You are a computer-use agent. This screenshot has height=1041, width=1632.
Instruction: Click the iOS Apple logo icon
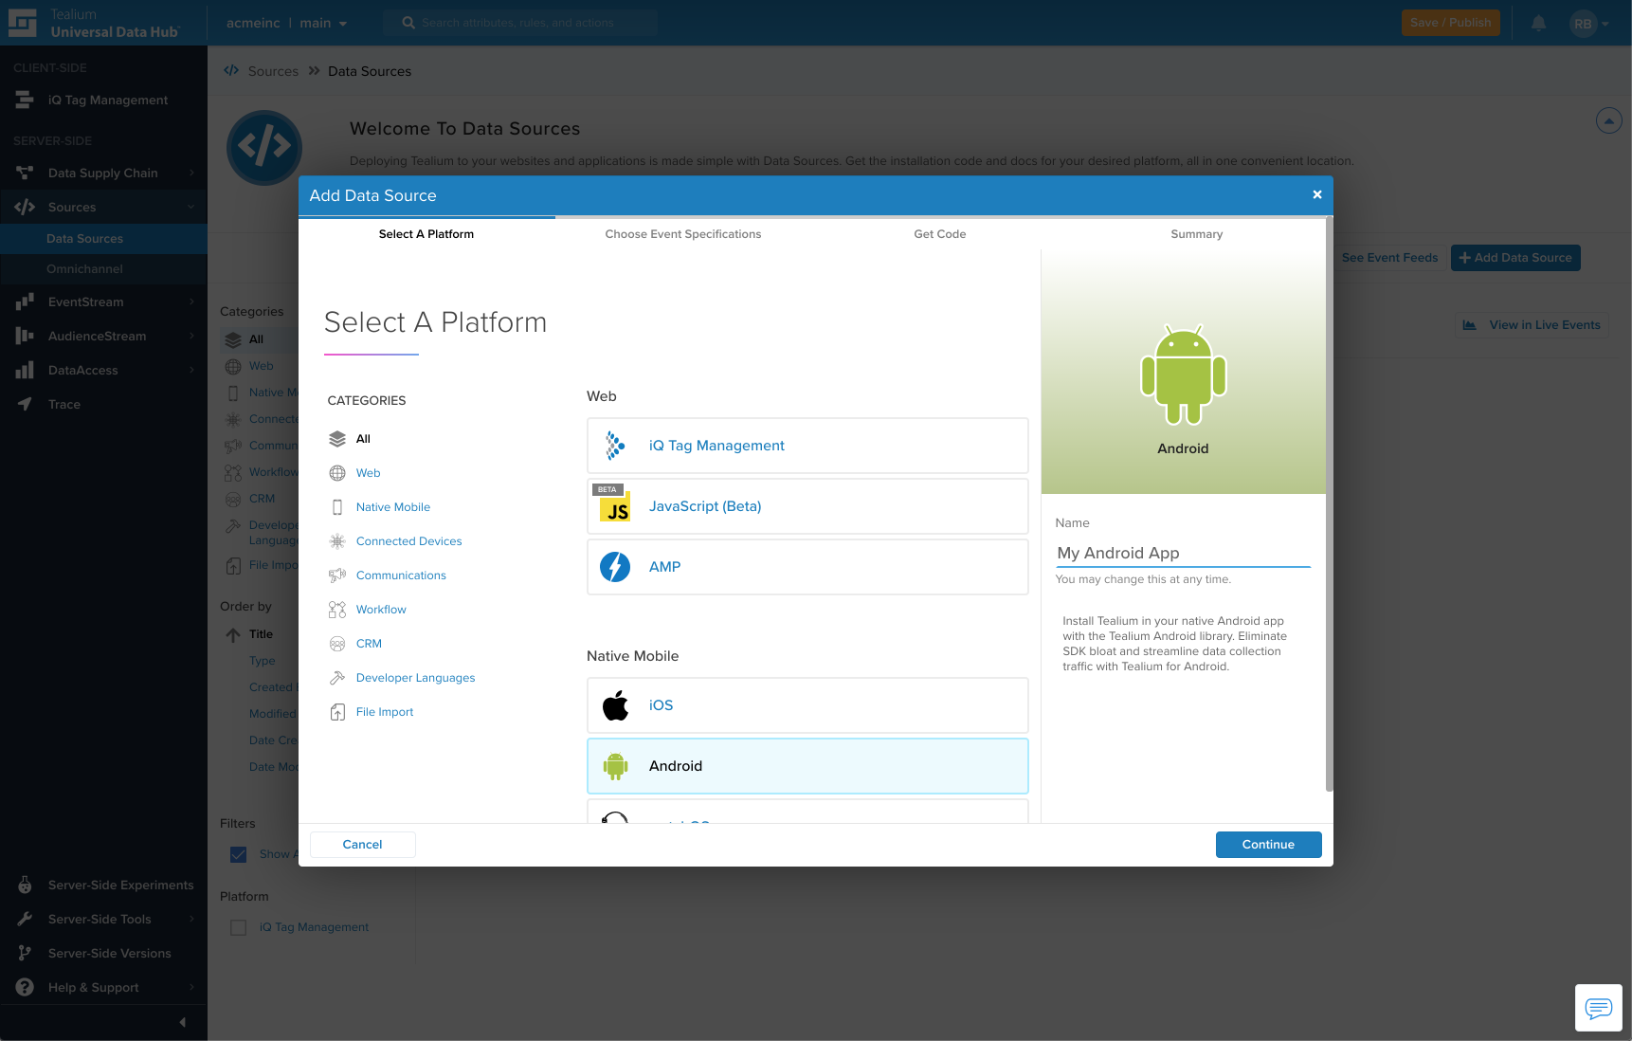(615, 705)
